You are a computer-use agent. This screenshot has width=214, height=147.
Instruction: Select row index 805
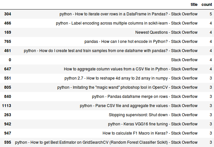(x=8, y=87)
